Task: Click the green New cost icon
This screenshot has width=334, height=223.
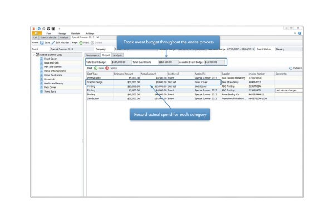Action: pos(96,68)
